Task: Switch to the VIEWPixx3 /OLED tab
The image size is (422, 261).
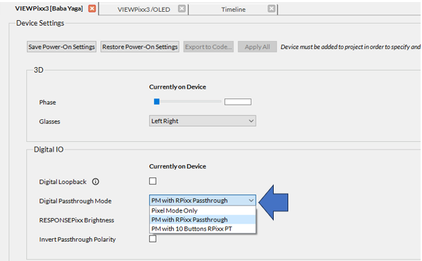Action: click(143, 10)
